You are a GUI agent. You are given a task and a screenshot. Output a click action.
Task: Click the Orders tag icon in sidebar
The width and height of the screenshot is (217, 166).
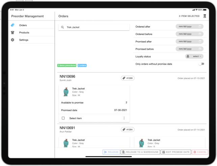[12, 25]
